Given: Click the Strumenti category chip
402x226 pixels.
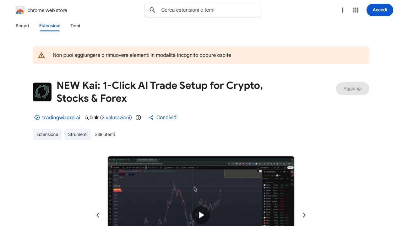Looking at the screenshot, I should [78, 134].
